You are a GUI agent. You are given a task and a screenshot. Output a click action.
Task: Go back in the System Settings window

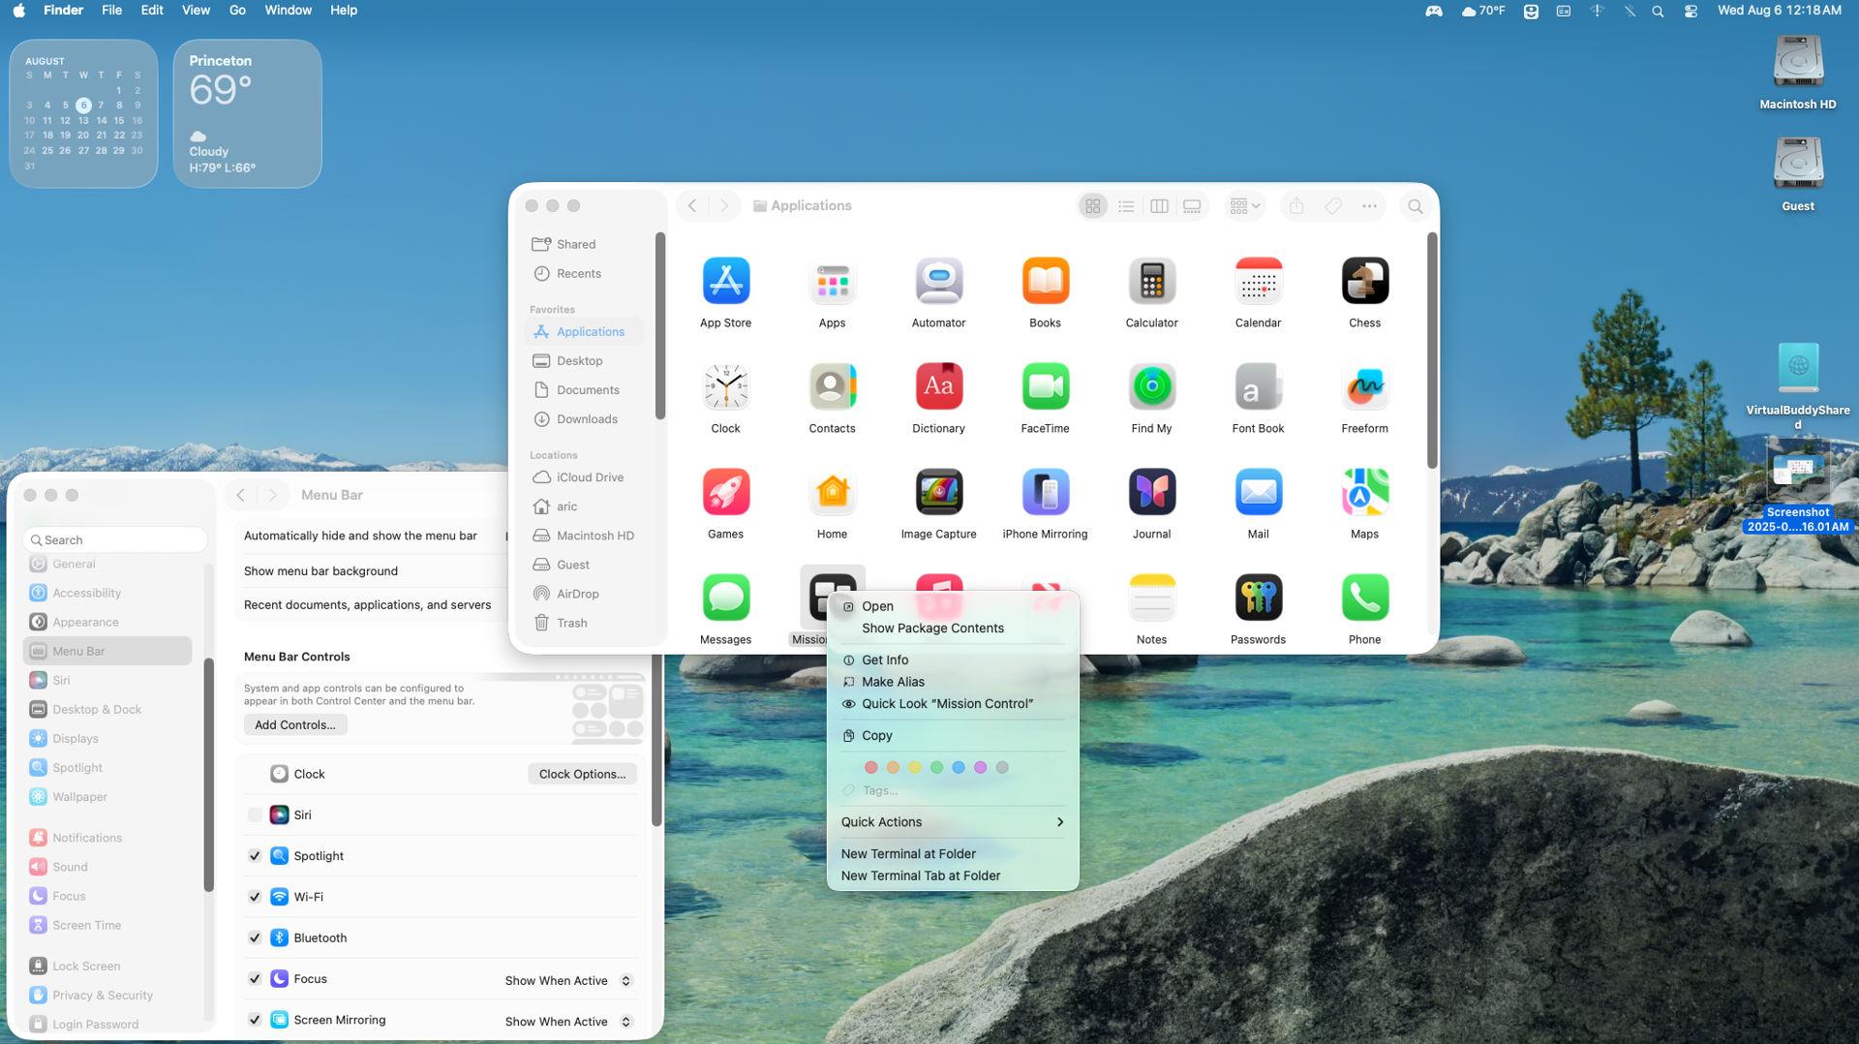point(241,495)
